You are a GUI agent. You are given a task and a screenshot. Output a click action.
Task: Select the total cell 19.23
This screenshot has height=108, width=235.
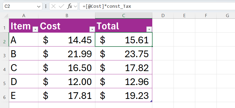click(124, 95)
